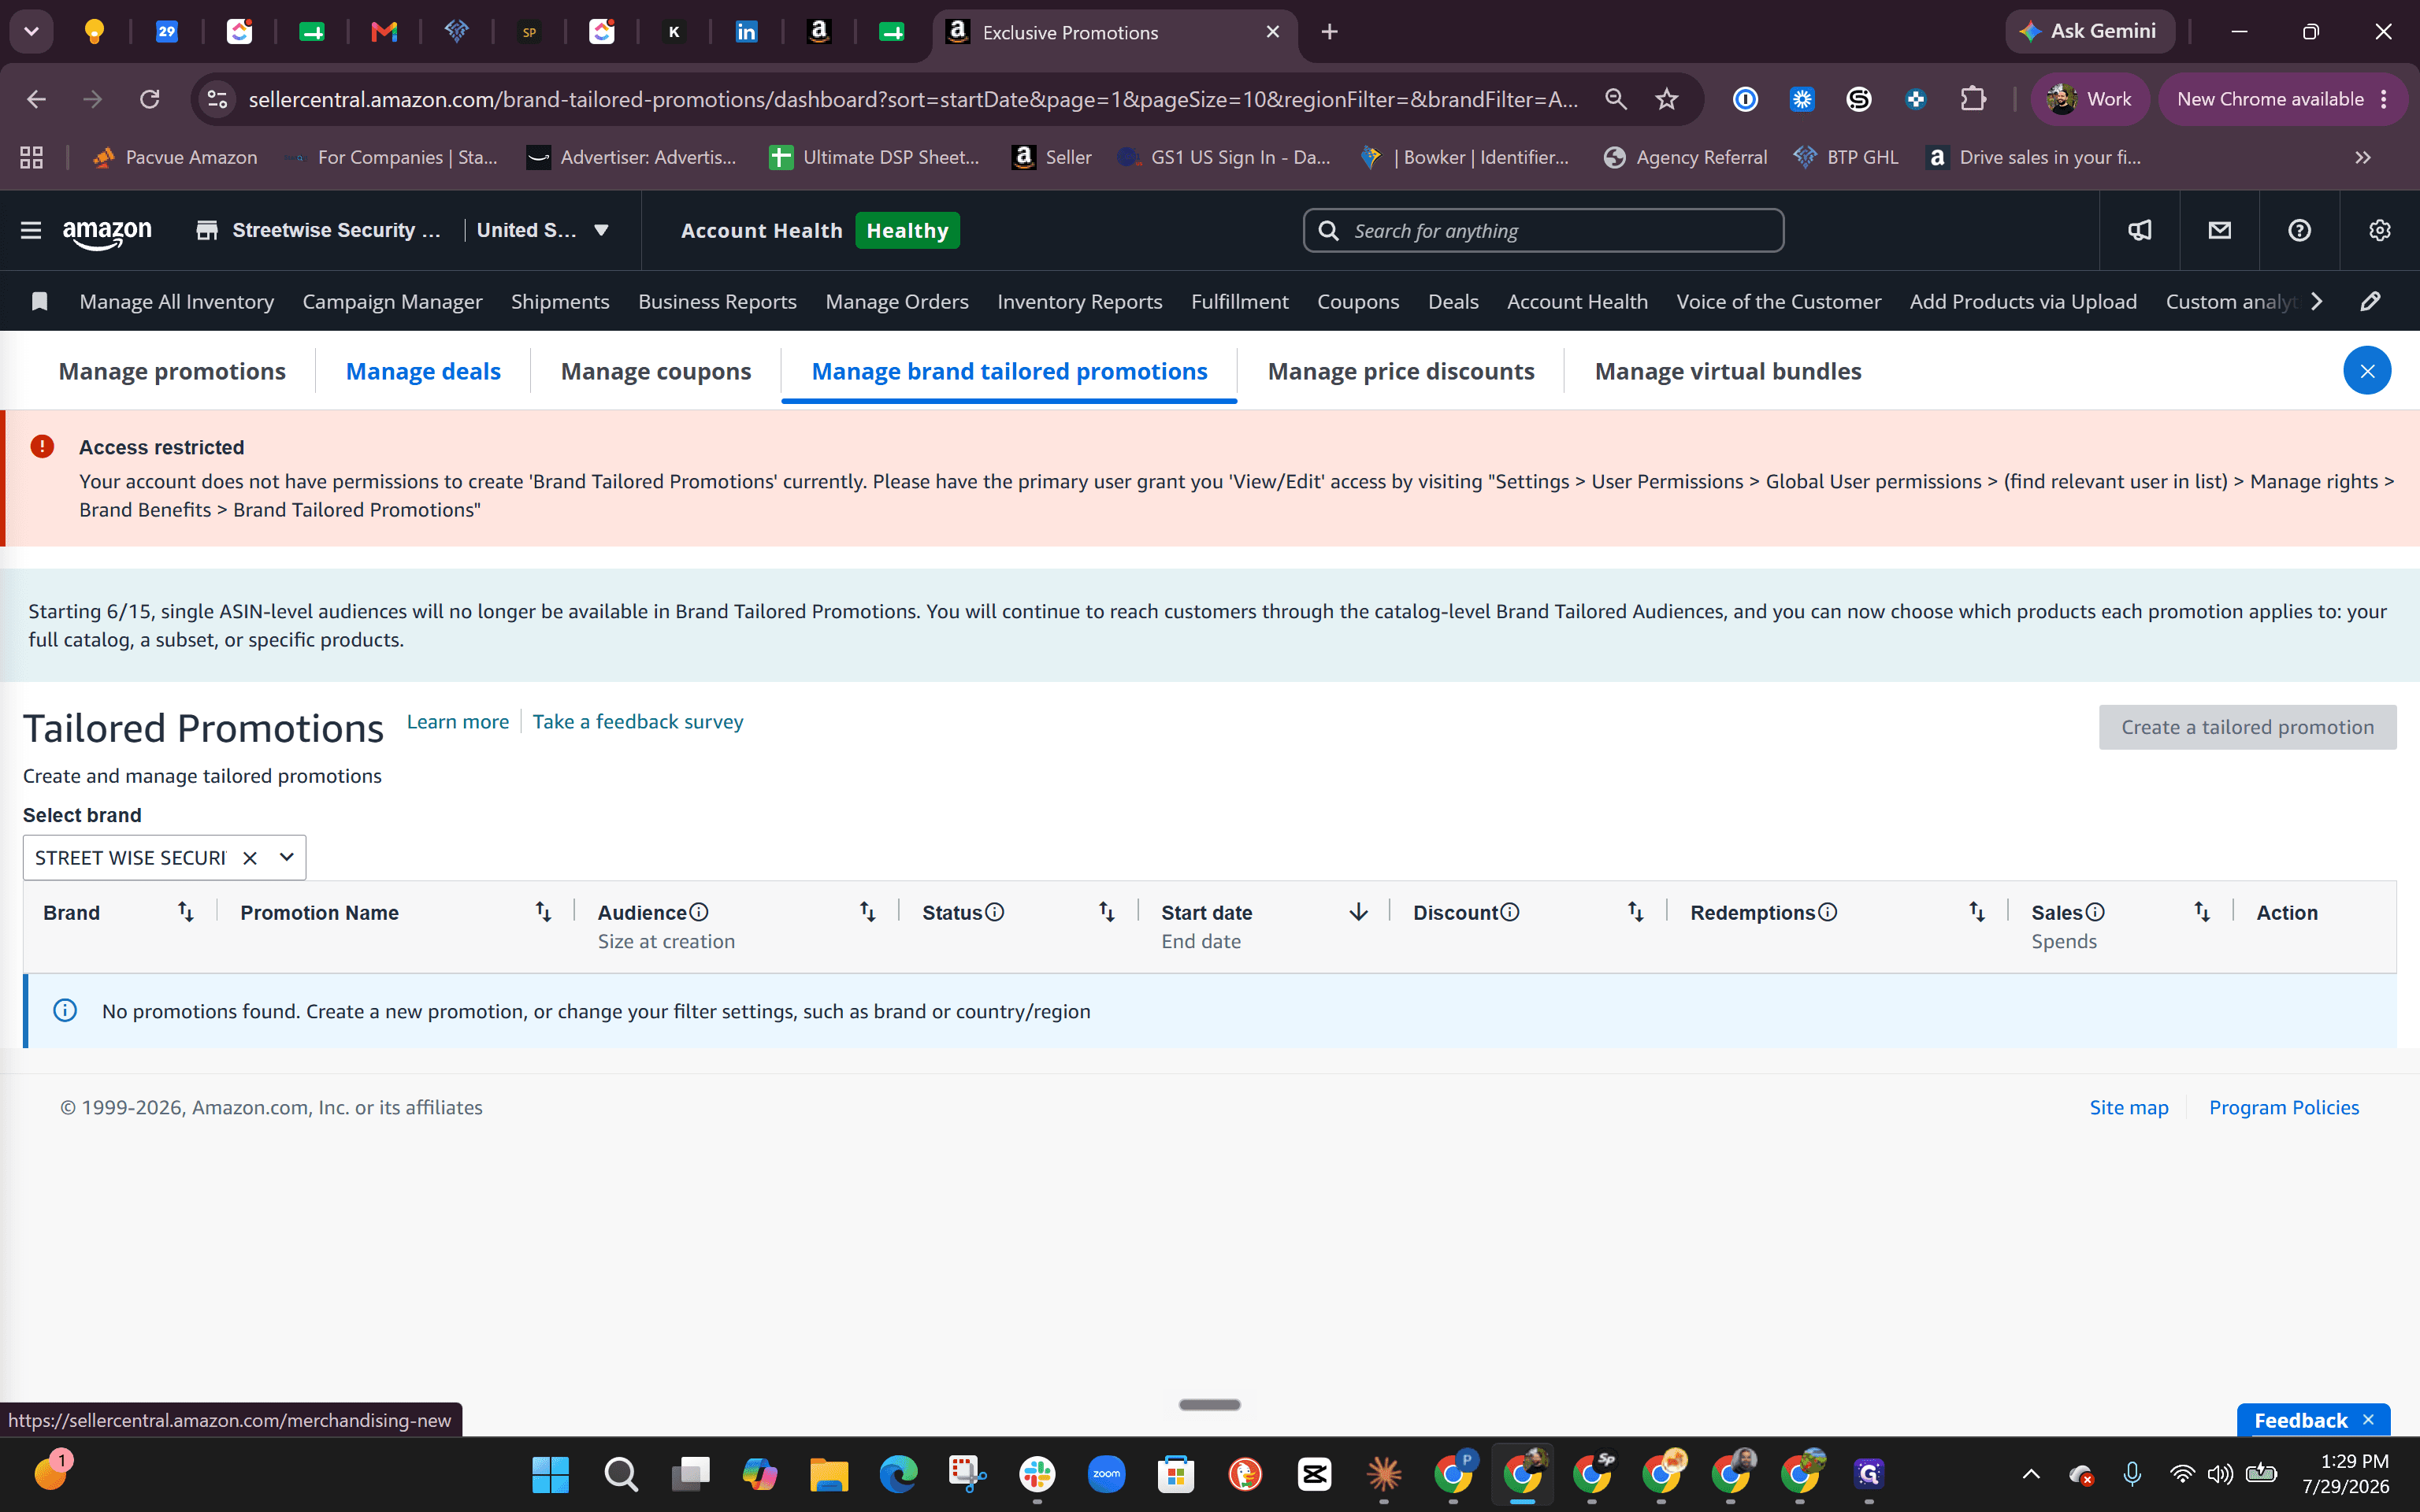Open Seller Central settings gear
Image resolution: width=2420 pixels, height=1512 pixels.
tap(2379, 231)
